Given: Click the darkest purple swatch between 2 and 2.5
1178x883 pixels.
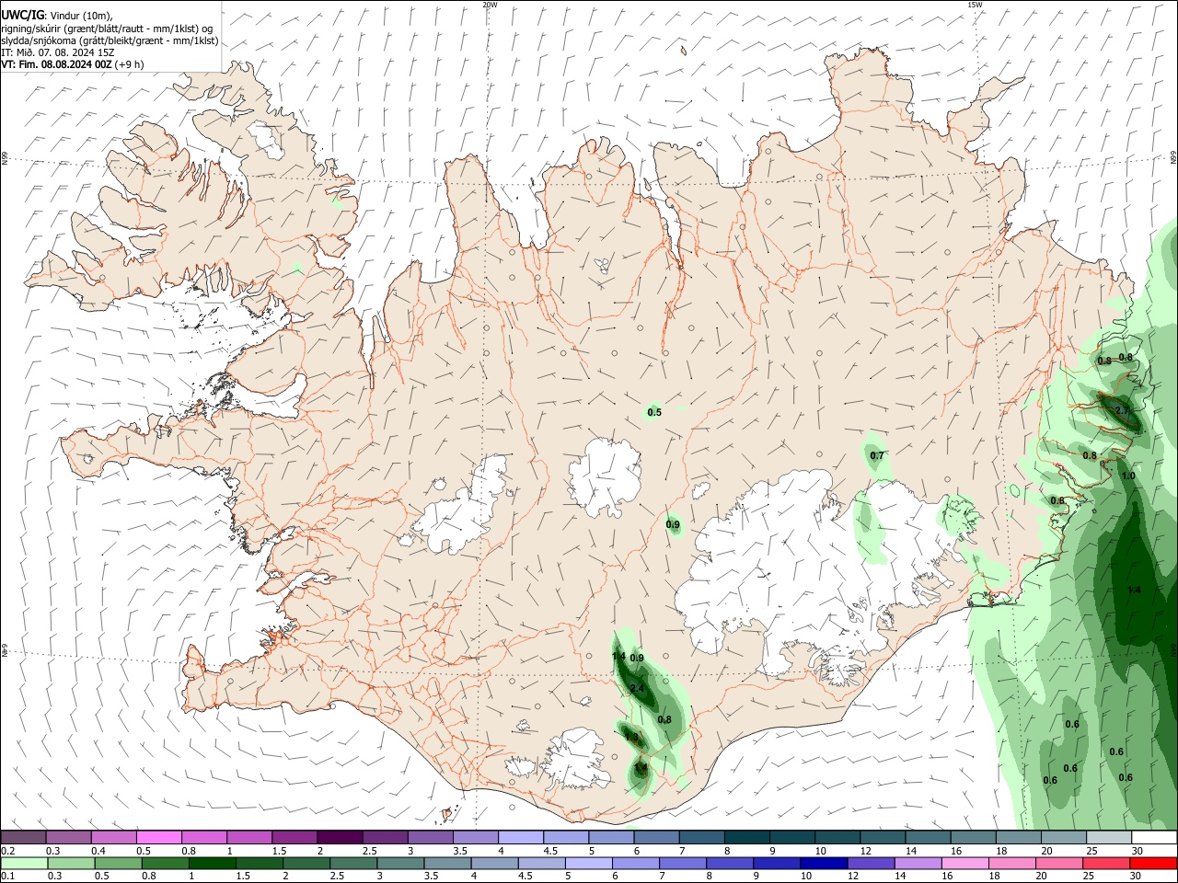Looking at the screenshot, I should 340,837.
